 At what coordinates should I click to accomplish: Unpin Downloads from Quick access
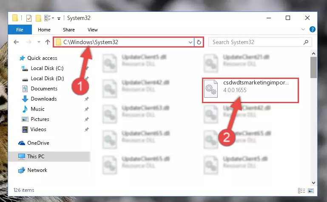[x=87, y=99]
